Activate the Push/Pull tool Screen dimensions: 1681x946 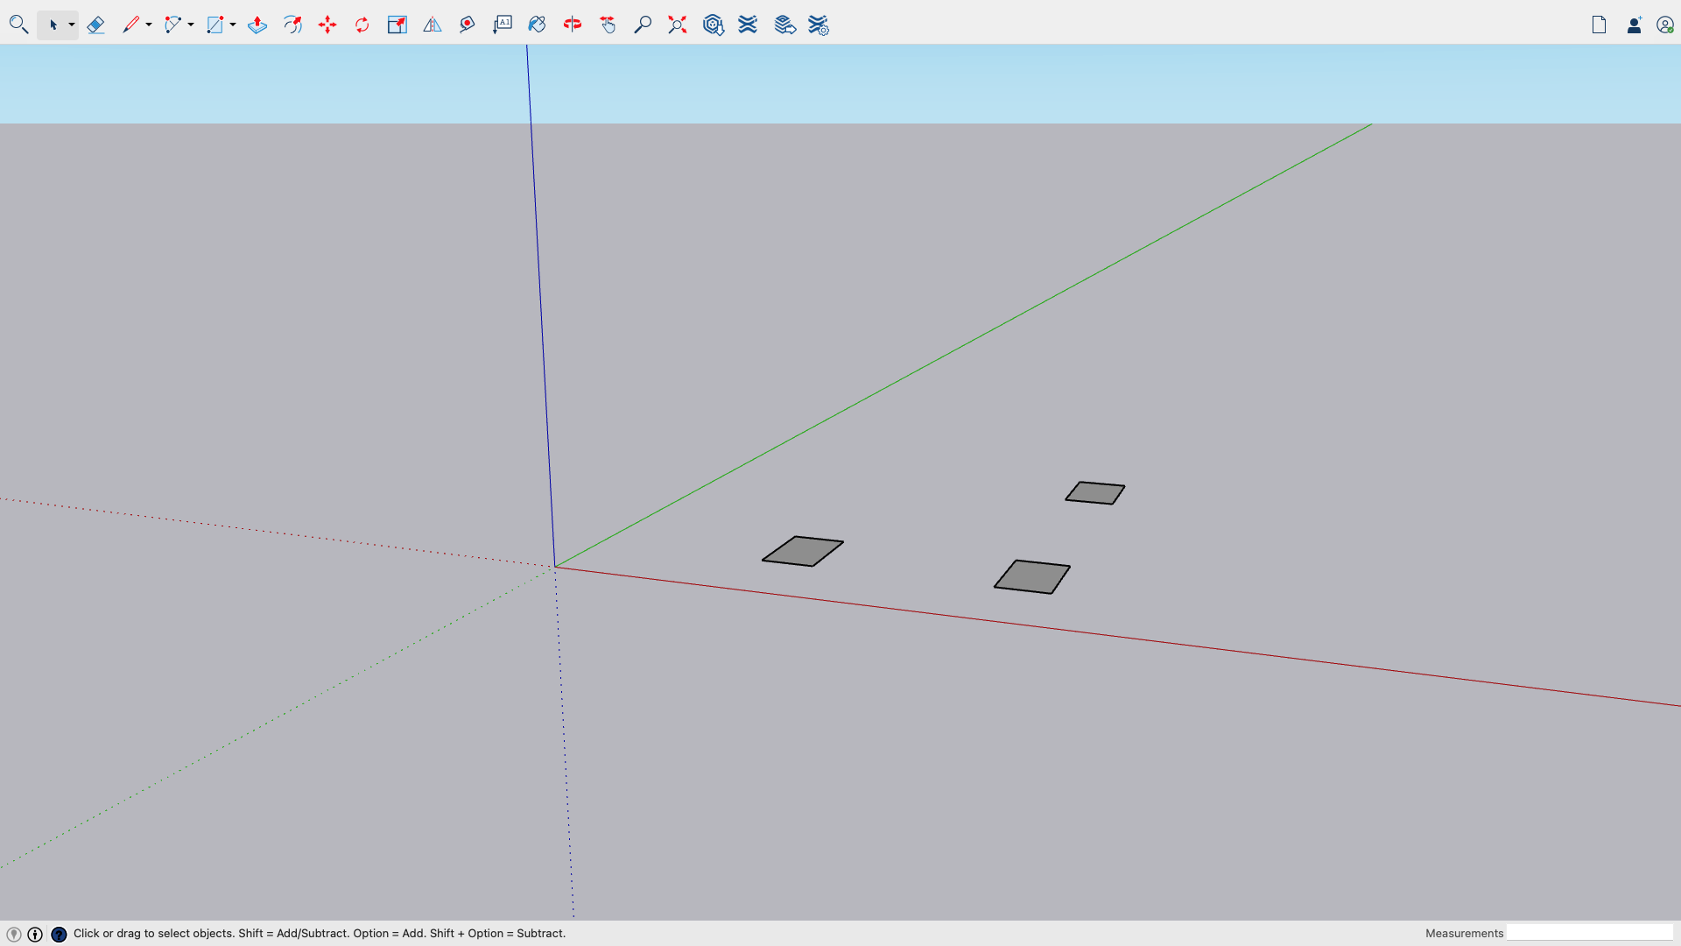(257, 25)
